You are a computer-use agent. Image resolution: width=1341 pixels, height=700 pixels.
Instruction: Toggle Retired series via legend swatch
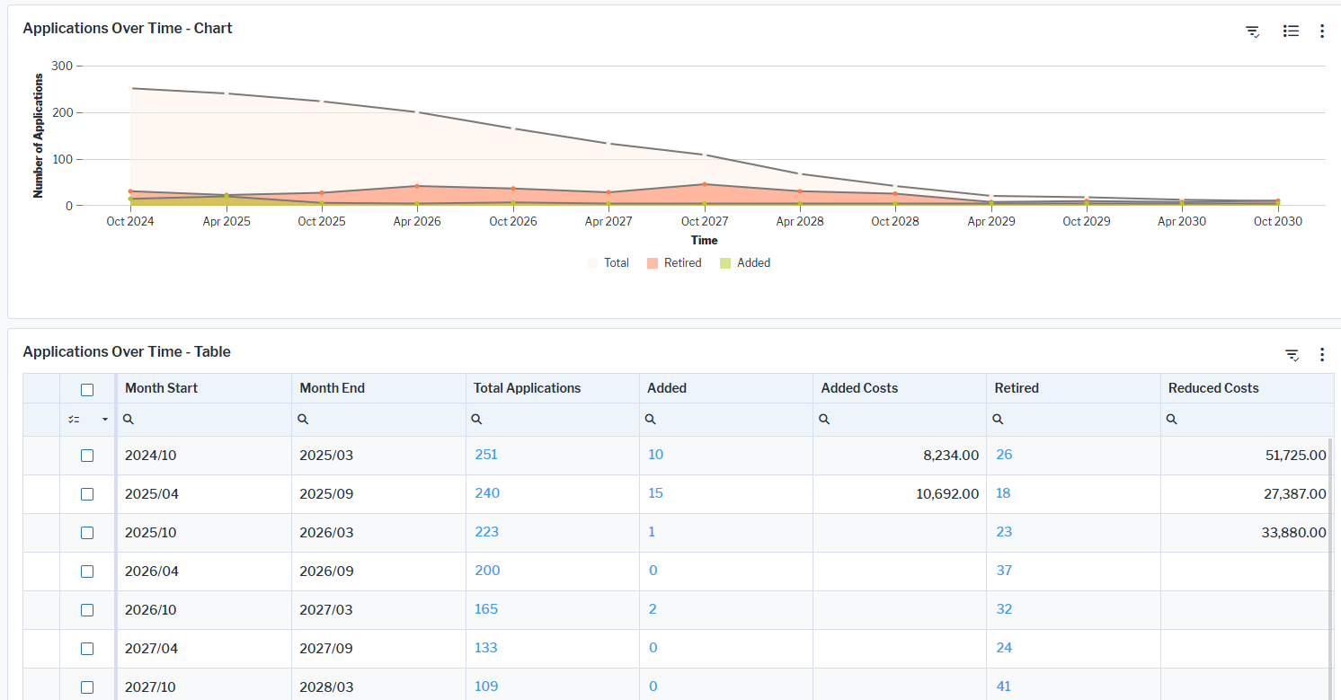click(x=653, y=263)
